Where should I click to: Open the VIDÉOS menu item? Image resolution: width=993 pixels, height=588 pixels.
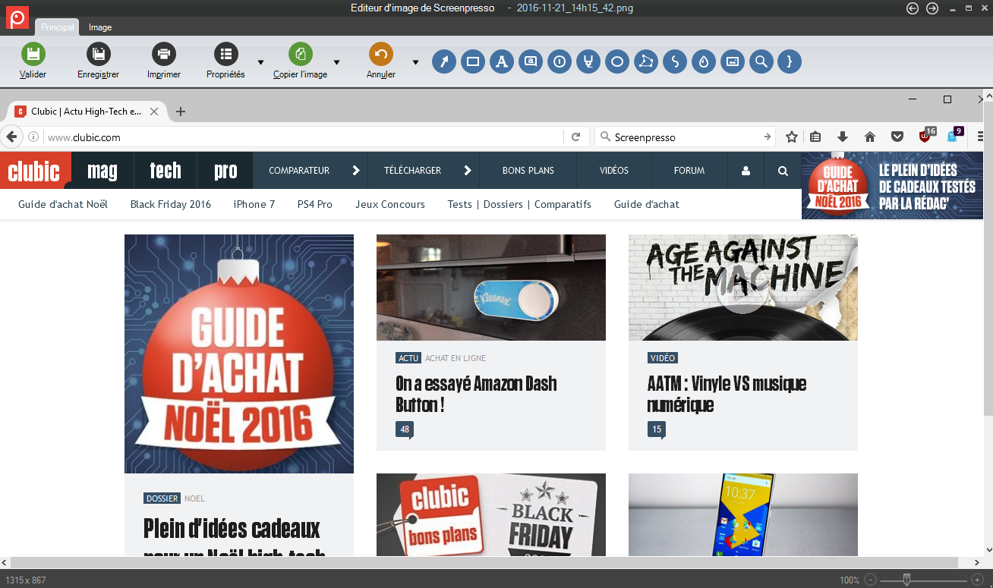point(614,171)
